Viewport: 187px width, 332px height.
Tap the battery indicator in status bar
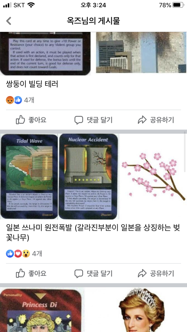click(178, 5)
